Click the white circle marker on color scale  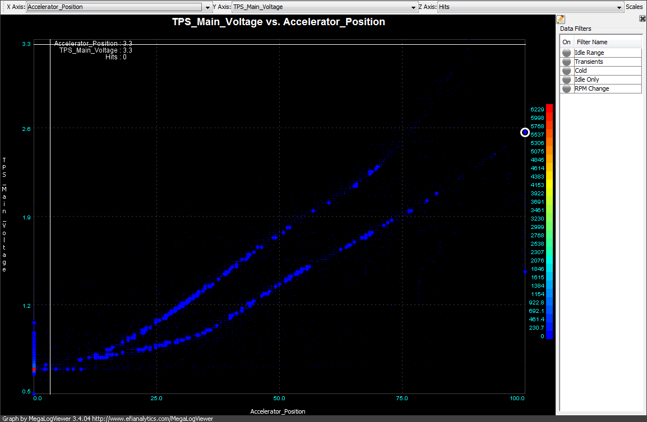coord(525,132)
